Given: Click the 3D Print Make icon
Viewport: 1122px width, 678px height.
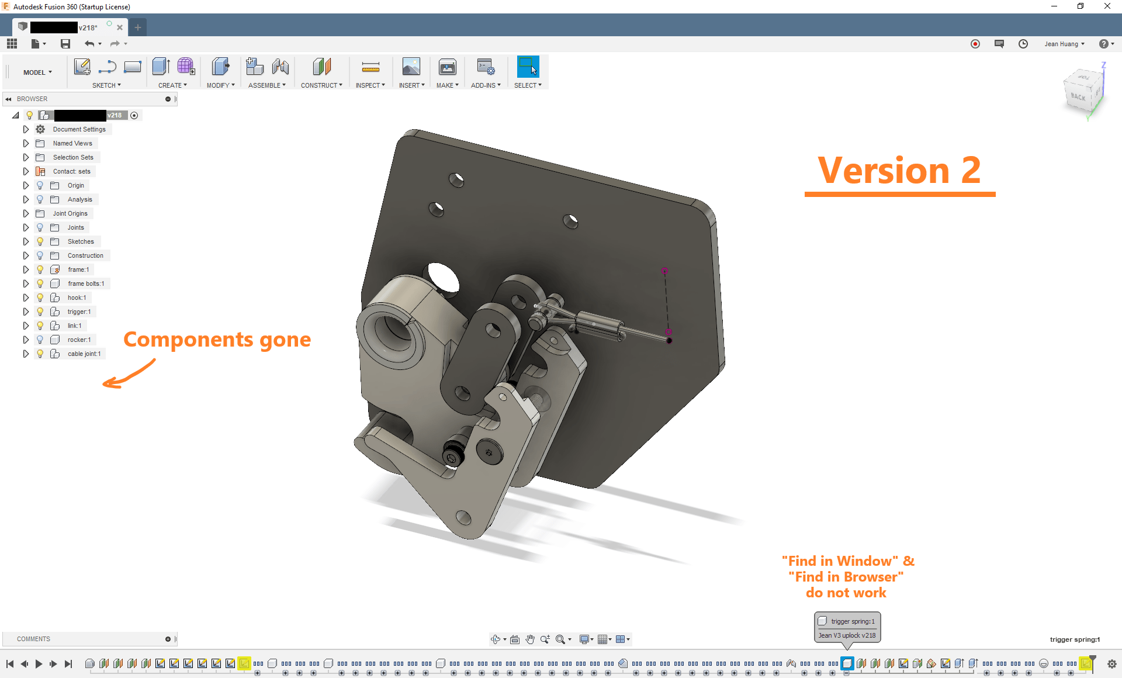Looking at the screenshot, I should tap(448, 67).
